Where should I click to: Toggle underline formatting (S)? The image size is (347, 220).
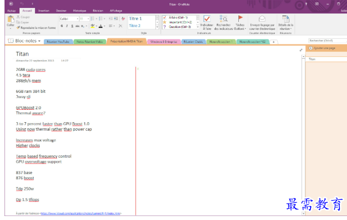(72, 26)
